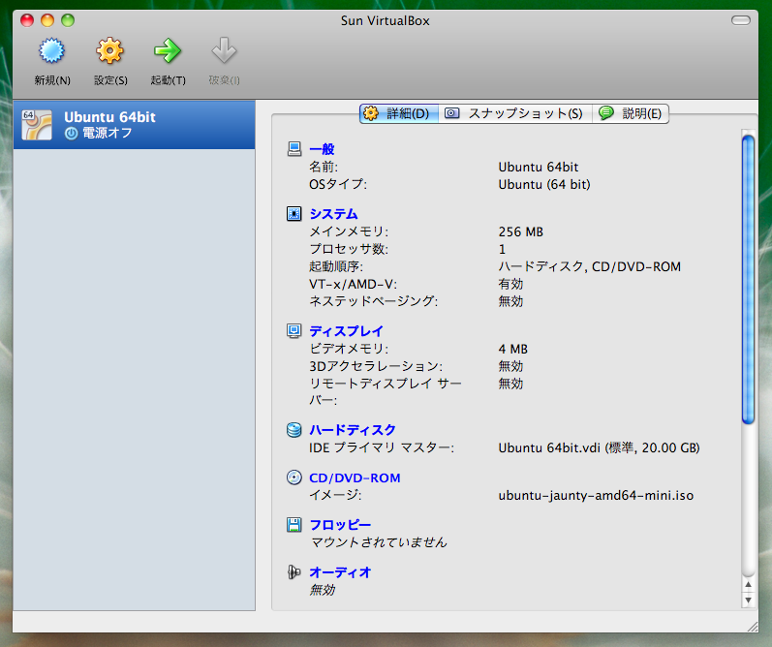Click the IDE プライマリ マスター: label

click(x=382, y=447)
